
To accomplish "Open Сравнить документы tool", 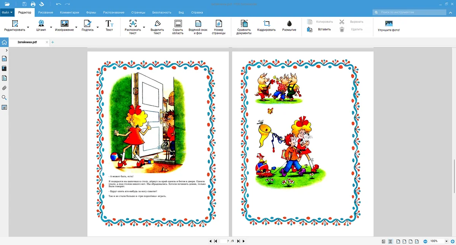I will tap(244, 27).
